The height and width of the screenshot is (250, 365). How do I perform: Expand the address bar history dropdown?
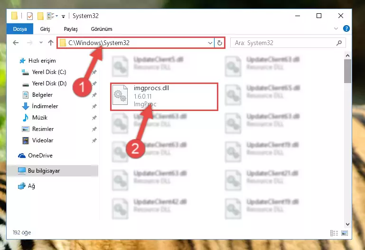[x=210, y=43]
